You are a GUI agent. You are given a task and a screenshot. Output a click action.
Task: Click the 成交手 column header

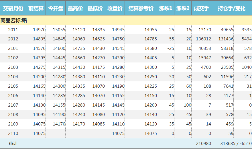pos(201,8)
